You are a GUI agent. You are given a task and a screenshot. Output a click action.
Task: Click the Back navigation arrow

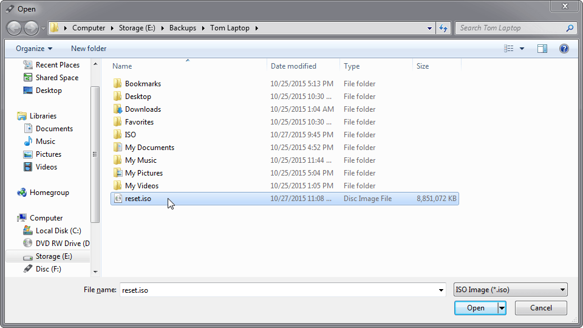tap(15, 28)
